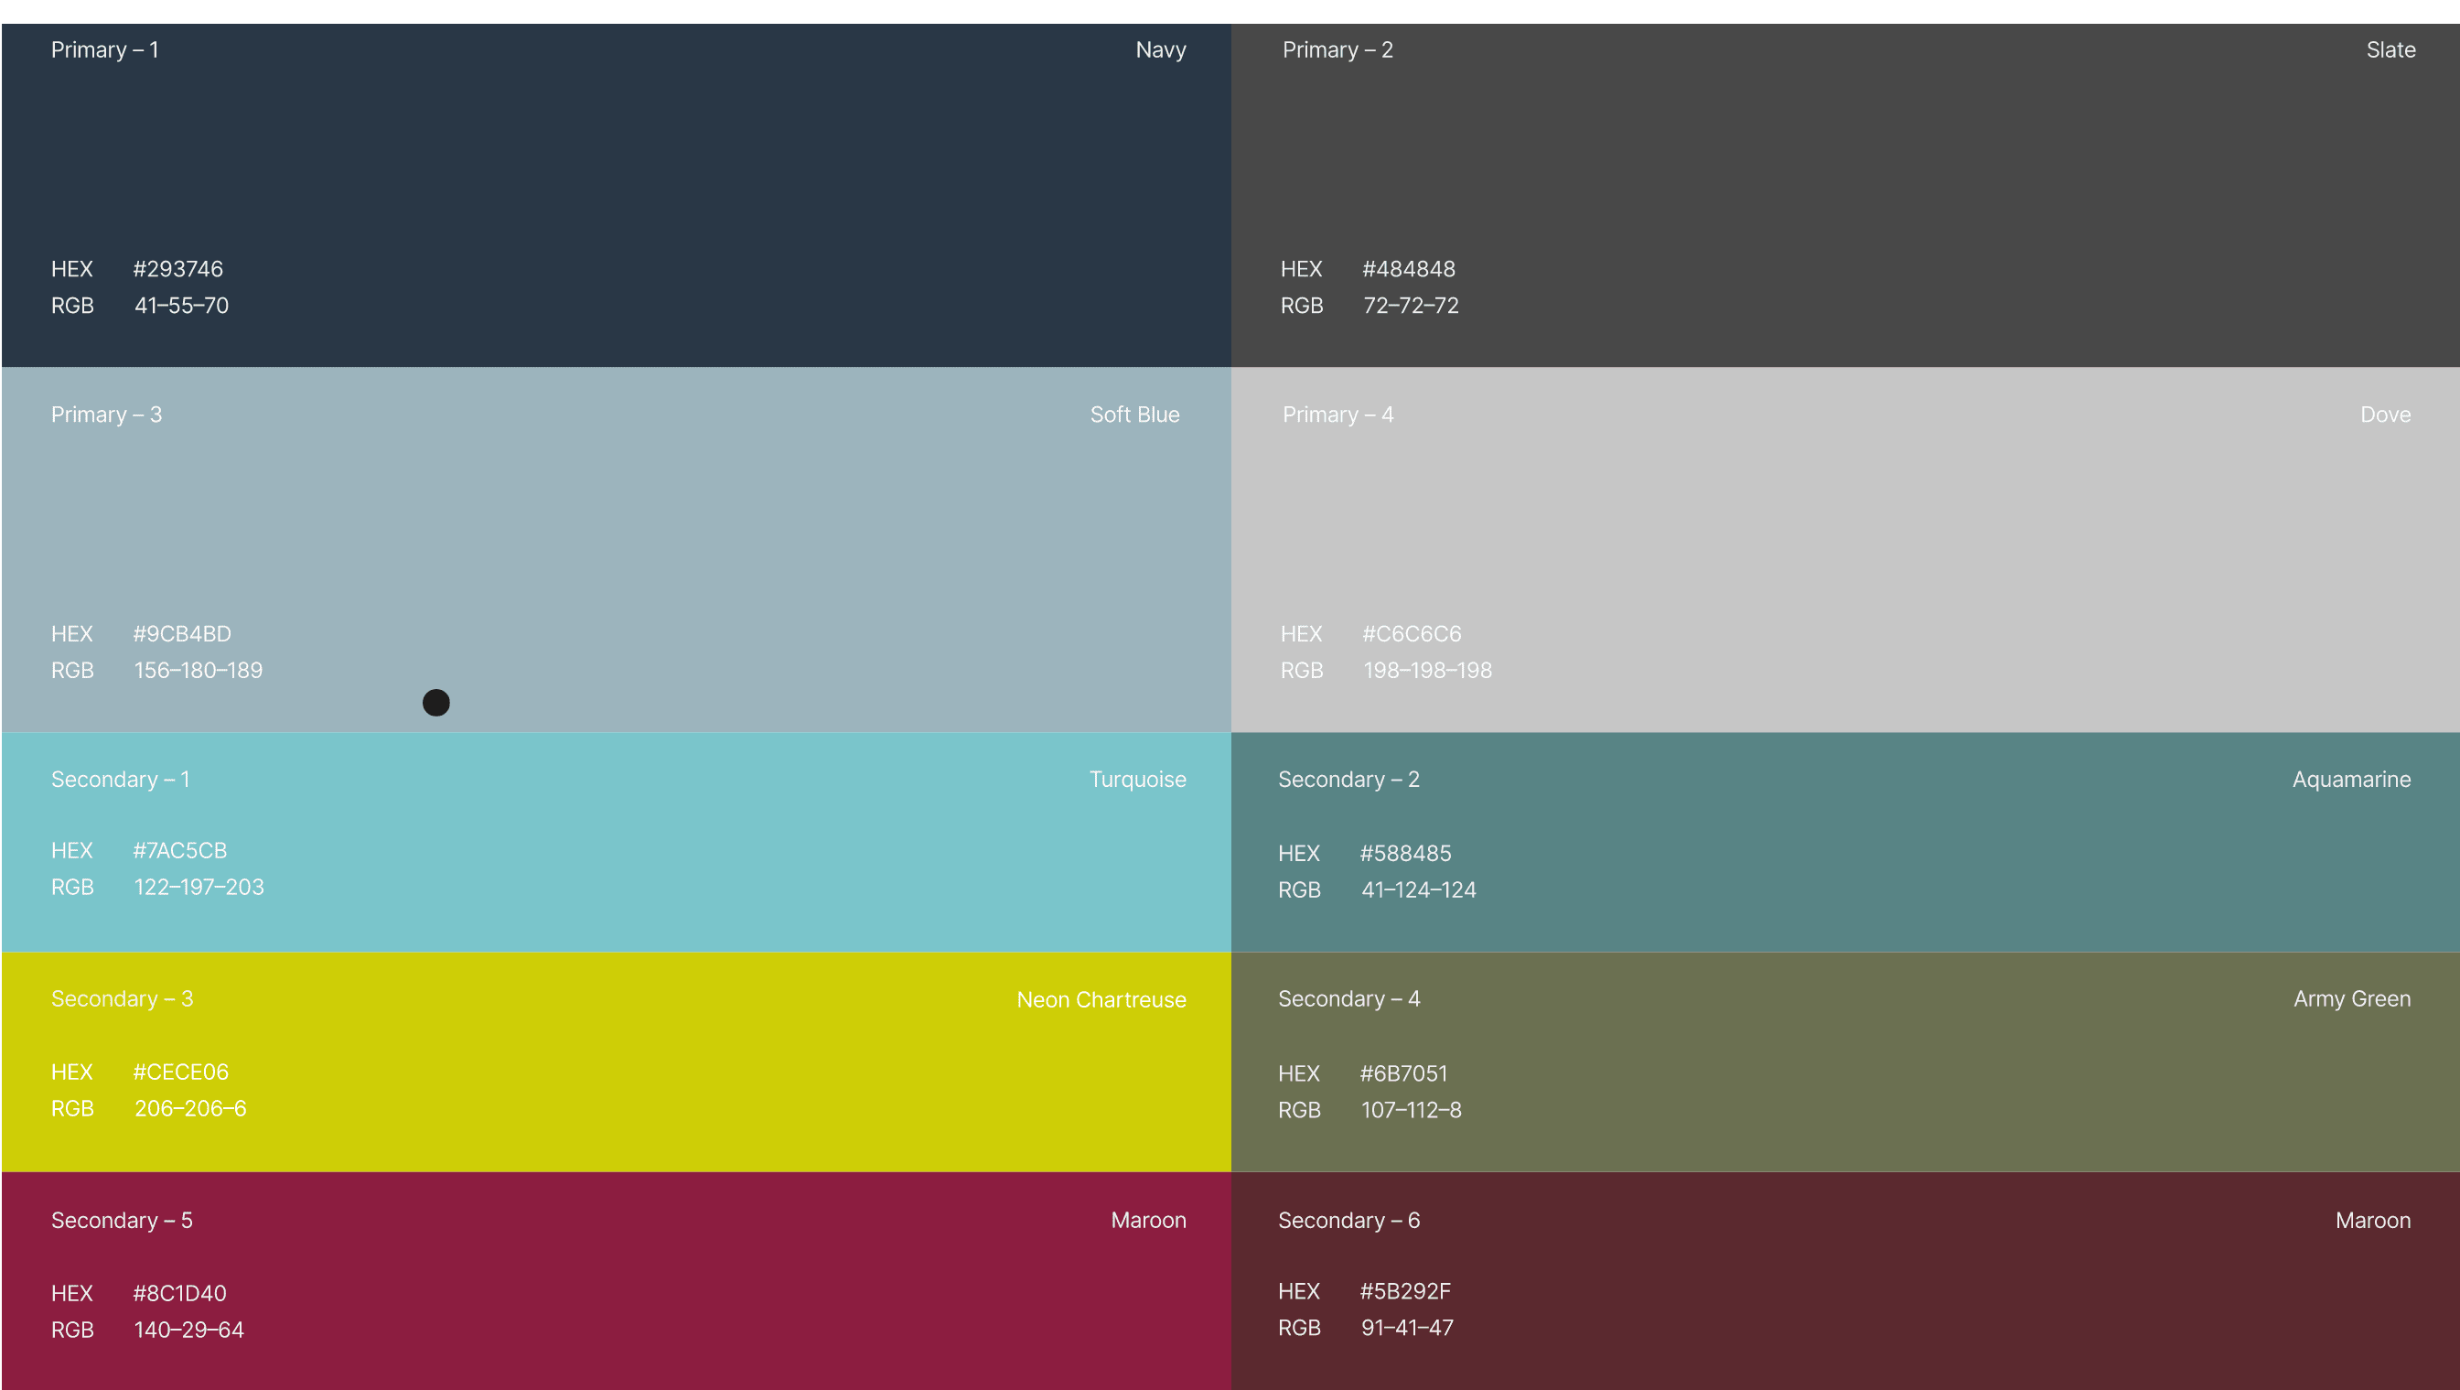Click the hex value #5B292F
The image size is (2460, 1390).
pos(1406,1293)
